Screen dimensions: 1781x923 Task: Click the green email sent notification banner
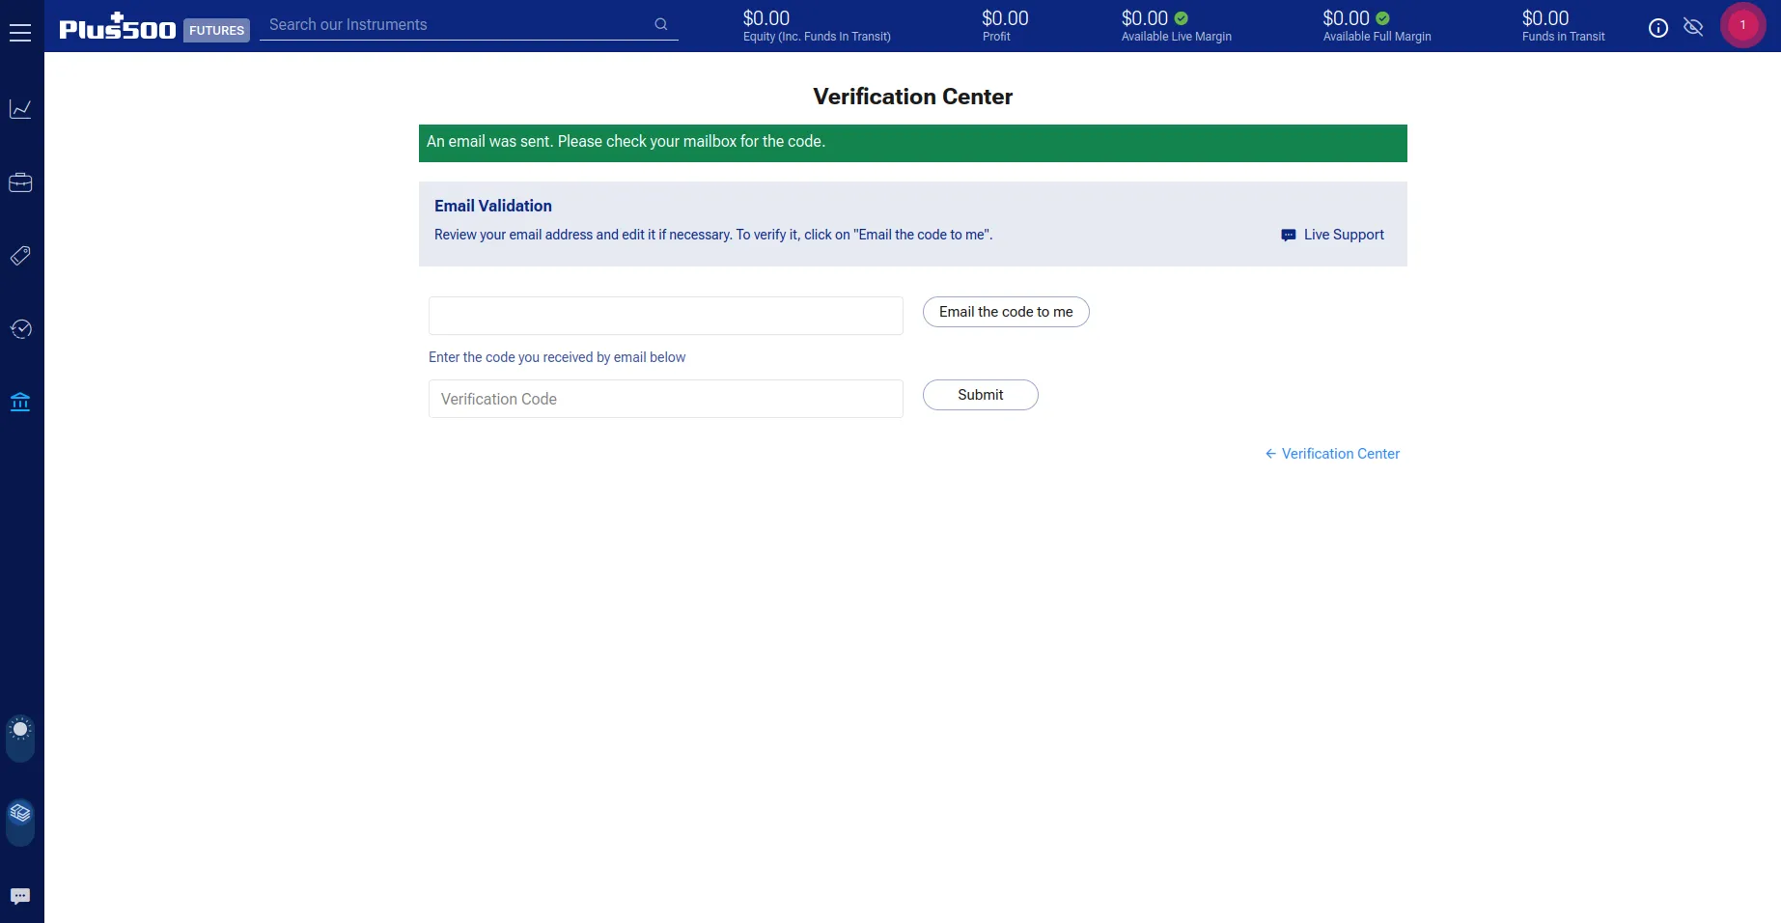click(913, 143)
